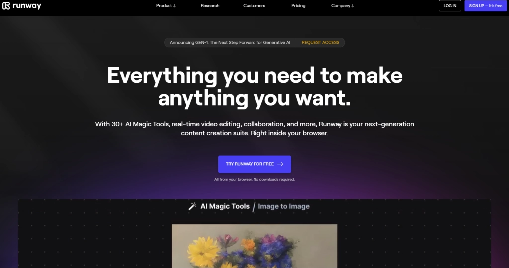This screenshot has width=509, height=268.
Task: Click the magic wand icon
Action: [x=192, y=206]
